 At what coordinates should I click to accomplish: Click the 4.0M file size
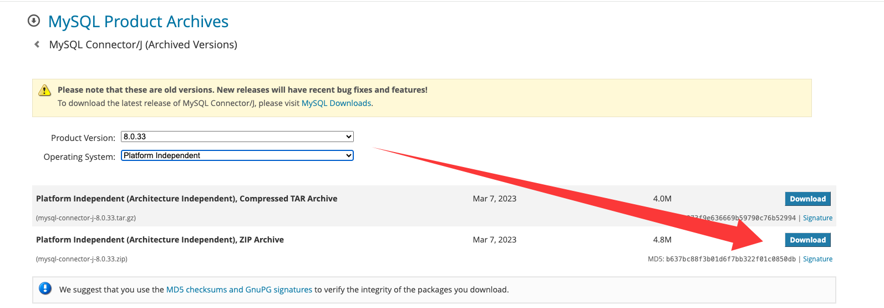point(662,199)
